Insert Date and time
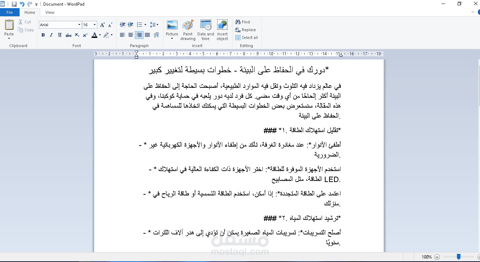Viewport: 480px width, 262px height. 206,30
